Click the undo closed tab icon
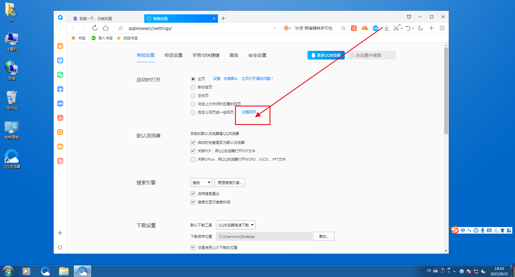Image resolution: width=515 pixels, height=277 pixels. tap(408, 28)
